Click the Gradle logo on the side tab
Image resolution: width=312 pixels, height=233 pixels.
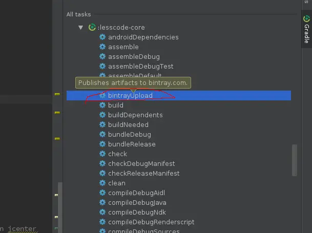[307, 19]
